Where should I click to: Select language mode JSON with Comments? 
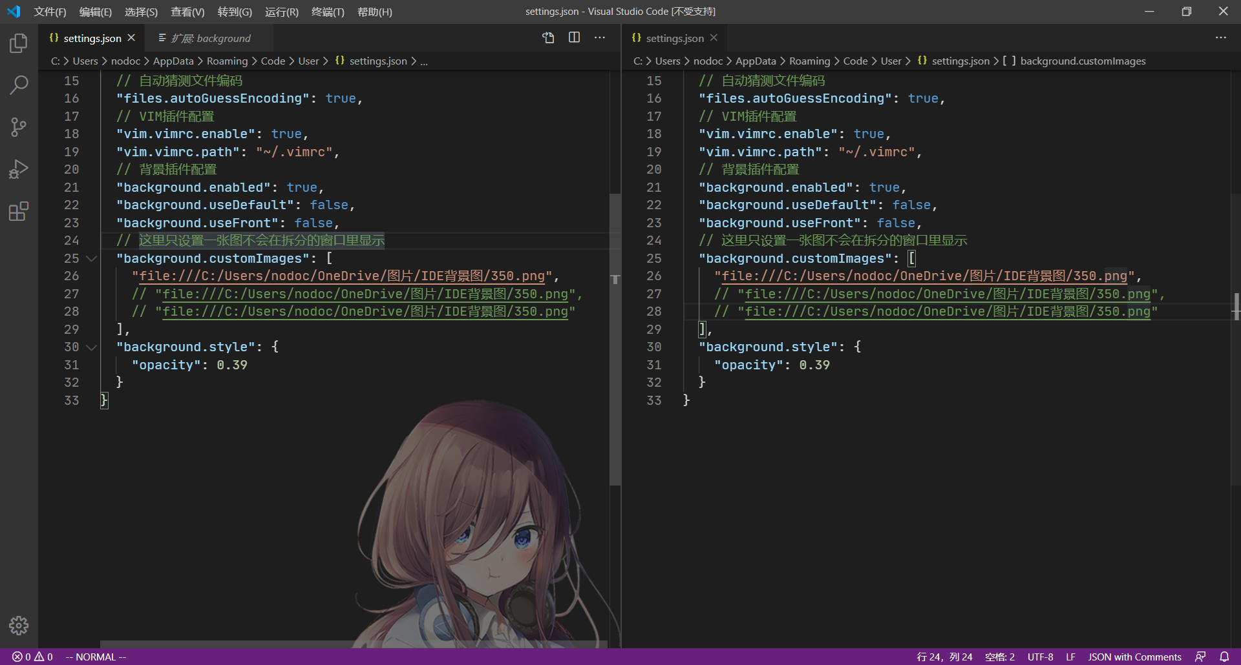(1134, 657)
